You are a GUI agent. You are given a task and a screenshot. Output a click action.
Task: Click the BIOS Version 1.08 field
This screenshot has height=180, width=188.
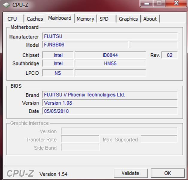point(110,103)
